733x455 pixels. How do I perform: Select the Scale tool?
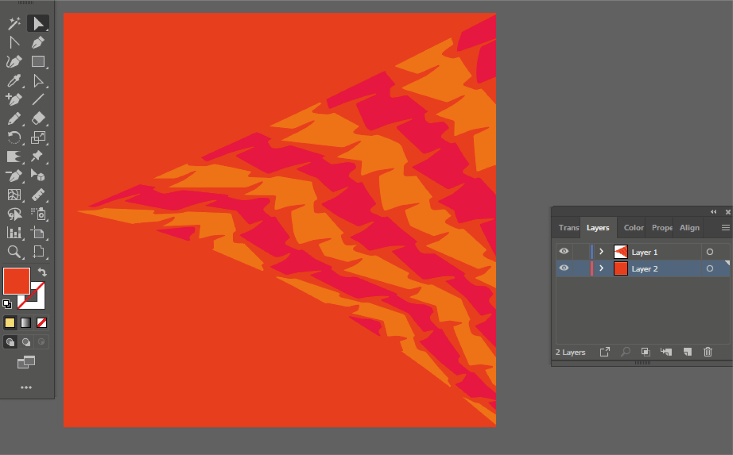38,138
